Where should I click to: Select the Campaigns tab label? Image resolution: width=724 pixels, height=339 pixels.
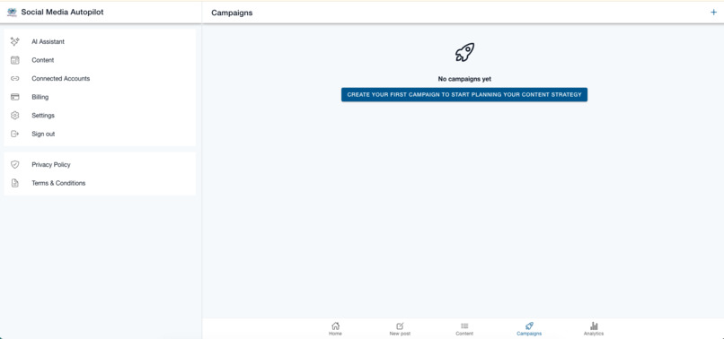click(529, 334)
